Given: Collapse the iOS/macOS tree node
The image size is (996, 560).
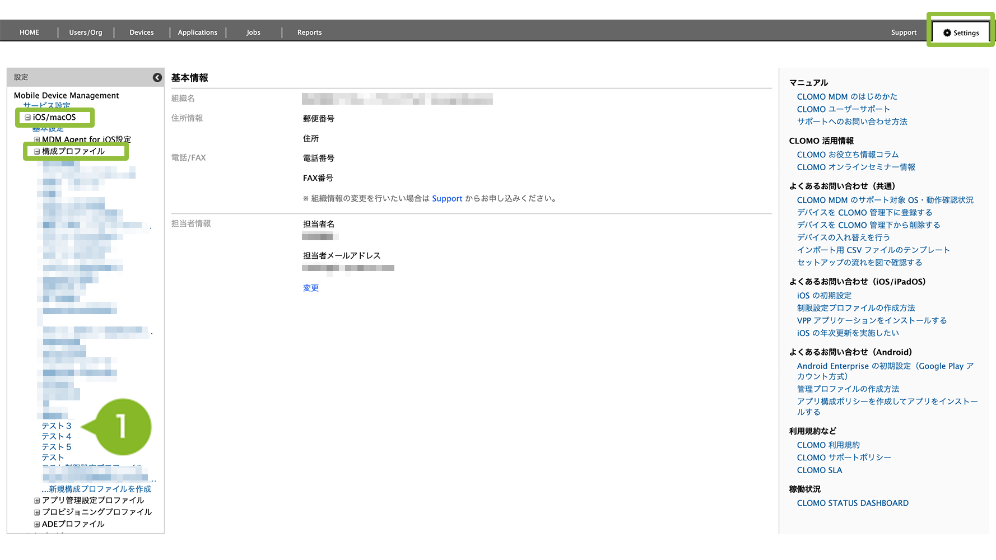Looking at the screenshot, I should click(x=27, y=118).
